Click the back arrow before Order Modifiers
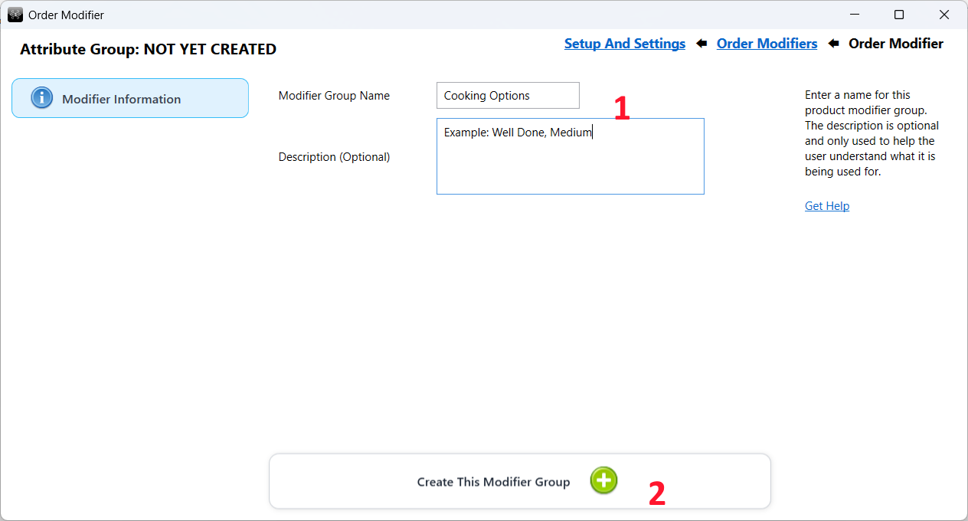Screen dimensions: 968x521 click(701, 44)
